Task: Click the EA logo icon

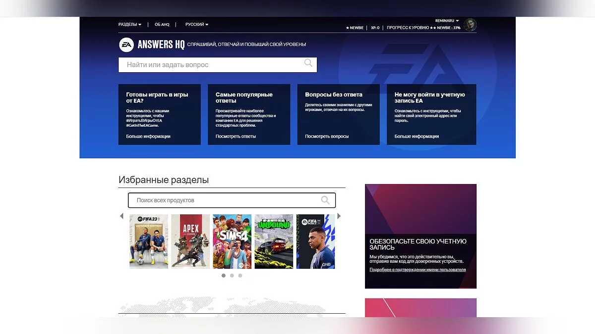Action: point(126,45)
